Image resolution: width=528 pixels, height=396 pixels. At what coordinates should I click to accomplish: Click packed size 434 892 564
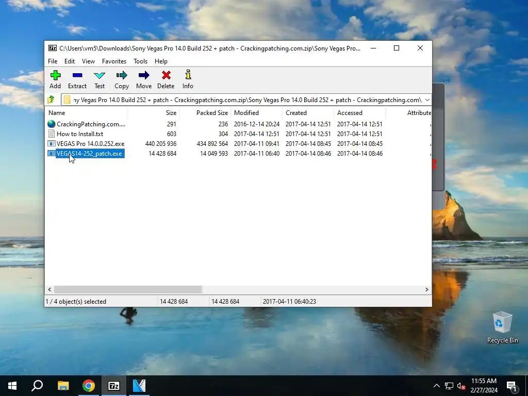coord(212,143)
